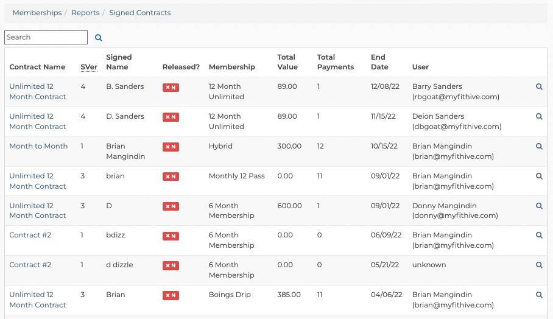This screenshot has height=319, width=553.
Task: Click the Released? column header
Action: (x=181, y=67)
